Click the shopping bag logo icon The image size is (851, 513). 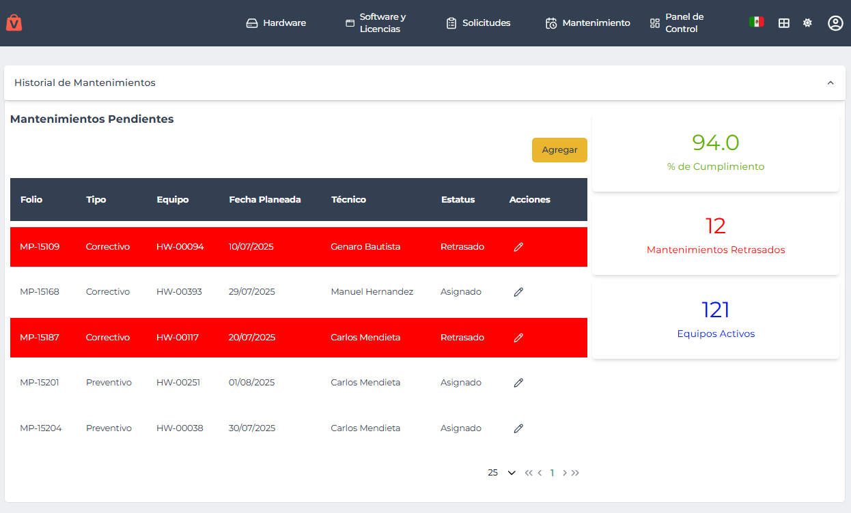14,23
